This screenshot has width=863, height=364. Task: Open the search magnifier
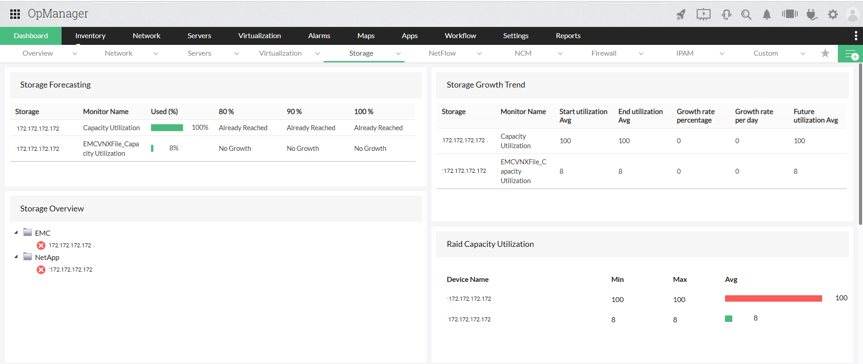coord(746,15)
